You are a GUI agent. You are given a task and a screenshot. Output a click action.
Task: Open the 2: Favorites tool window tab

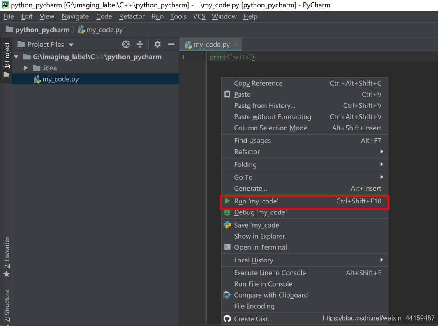coord(7,256)
